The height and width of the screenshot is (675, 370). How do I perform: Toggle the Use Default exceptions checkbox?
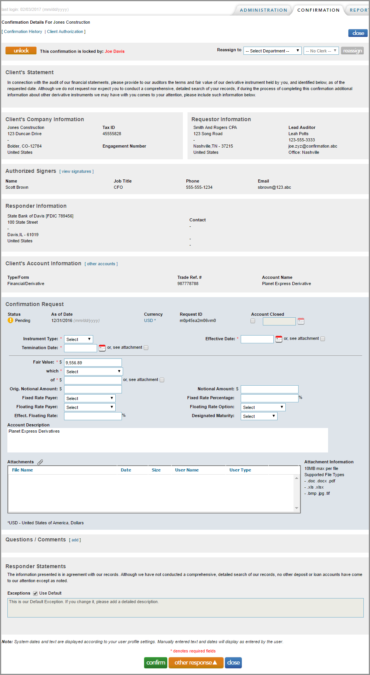pos(35,593)
